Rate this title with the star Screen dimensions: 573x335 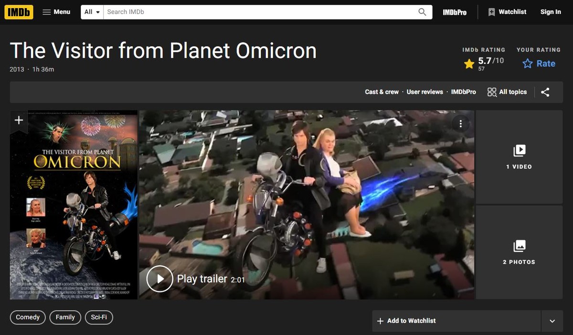pos(539,64)
